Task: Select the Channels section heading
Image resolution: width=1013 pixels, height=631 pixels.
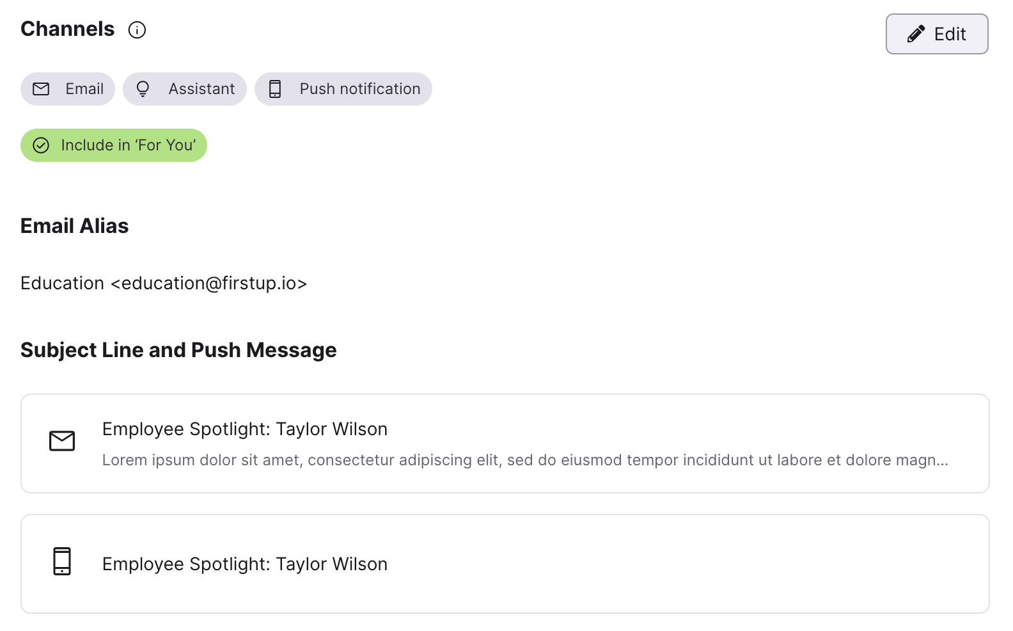Action: coord(67,29)
